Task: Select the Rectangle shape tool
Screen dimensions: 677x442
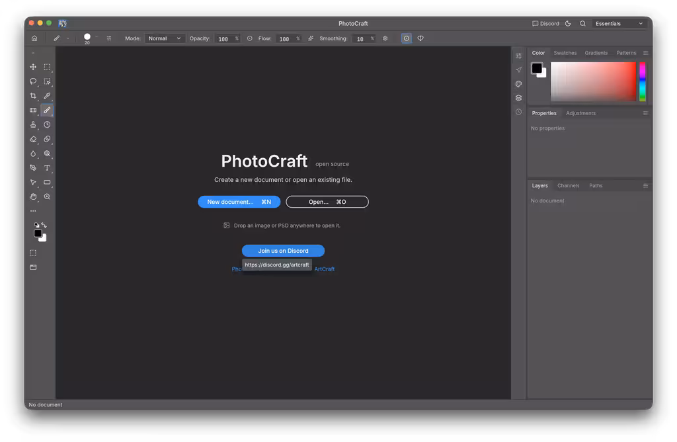Action: tap(47, 183)
